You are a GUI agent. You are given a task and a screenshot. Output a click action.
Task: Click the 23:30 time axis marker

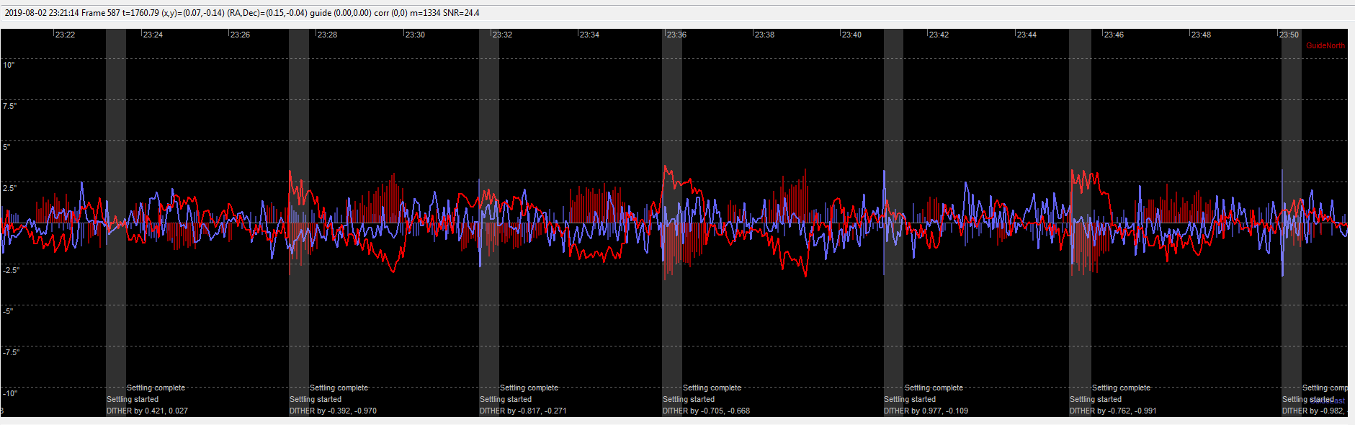(415, 35)
